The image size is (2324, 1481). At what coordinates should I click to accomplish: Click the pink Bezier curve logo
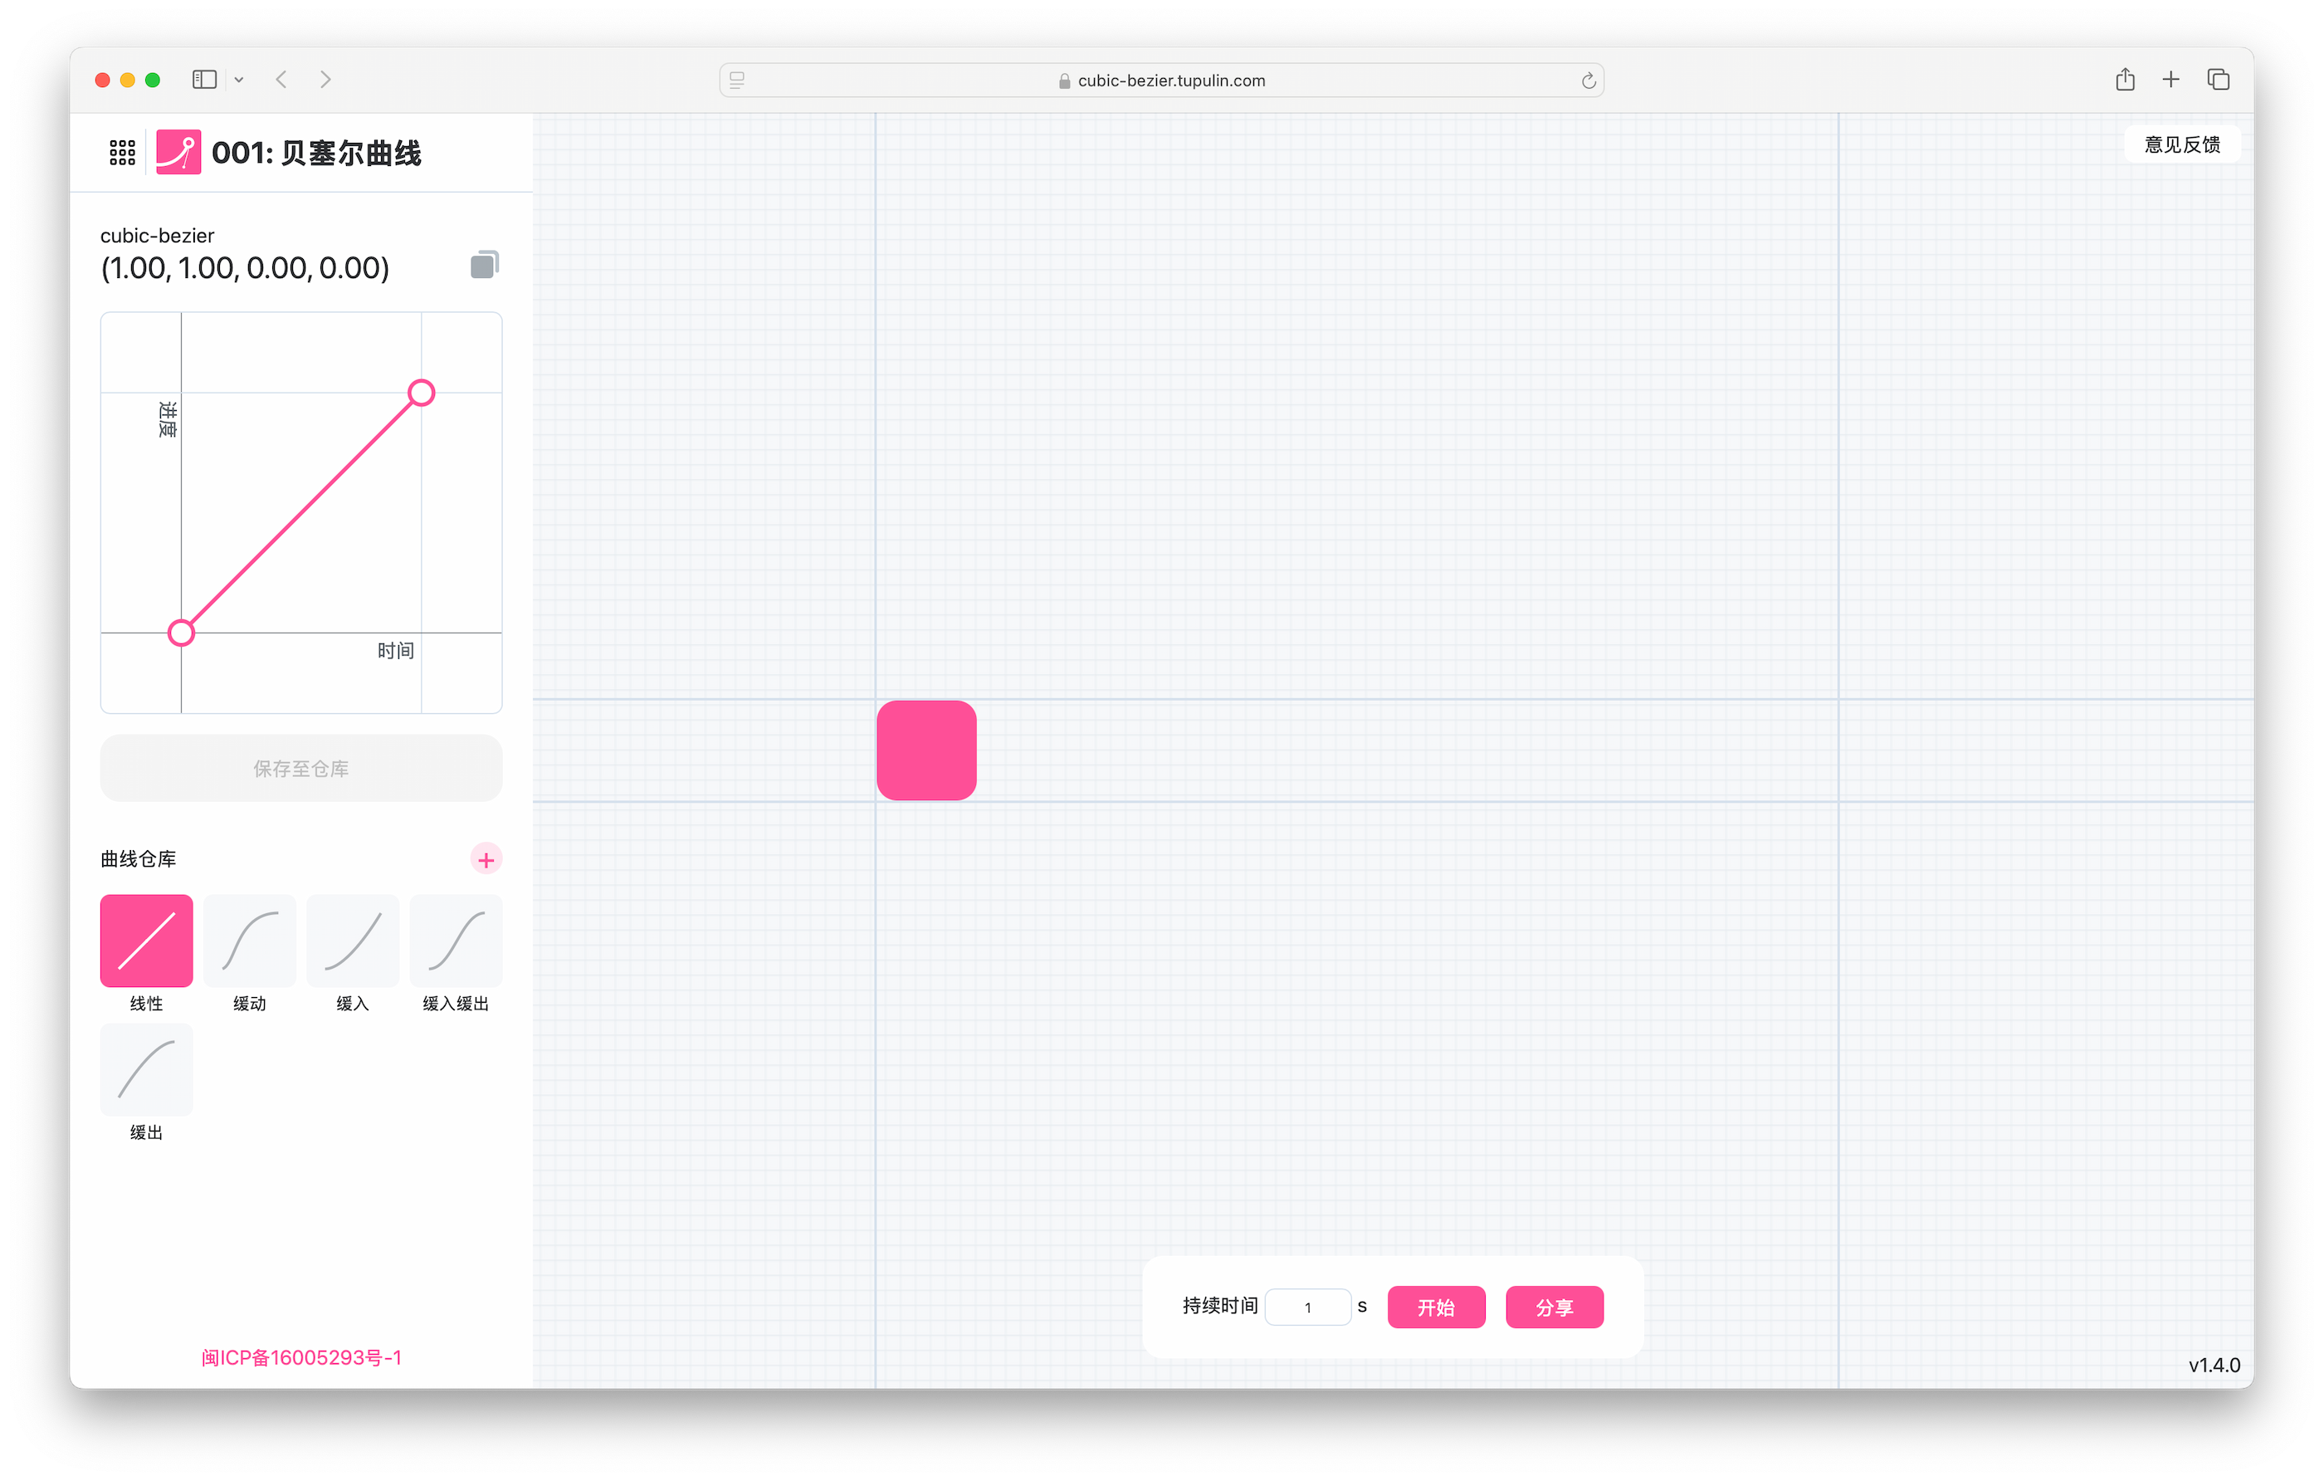tap(178, 153)
